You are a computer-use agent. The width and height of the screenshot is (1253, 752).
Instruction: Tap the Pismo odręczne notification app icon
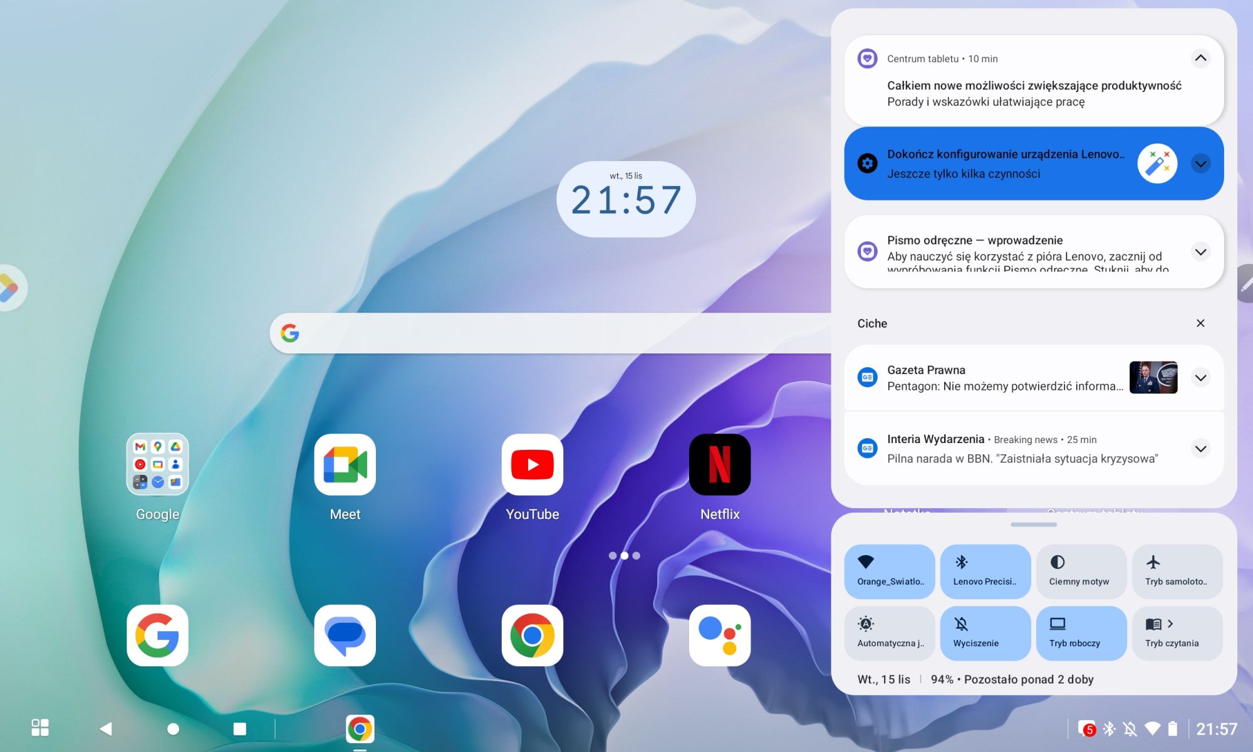pos(867,251)
